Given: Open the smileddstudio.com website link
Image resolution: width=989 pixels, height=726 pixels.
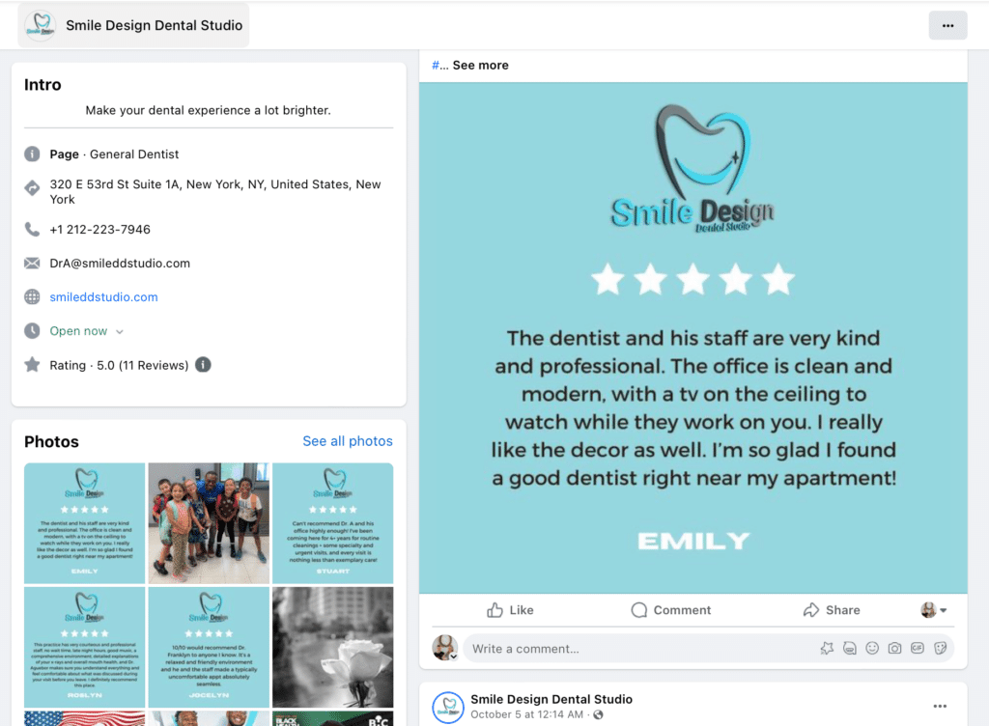Looking at the screenshot, I should 103,296.
